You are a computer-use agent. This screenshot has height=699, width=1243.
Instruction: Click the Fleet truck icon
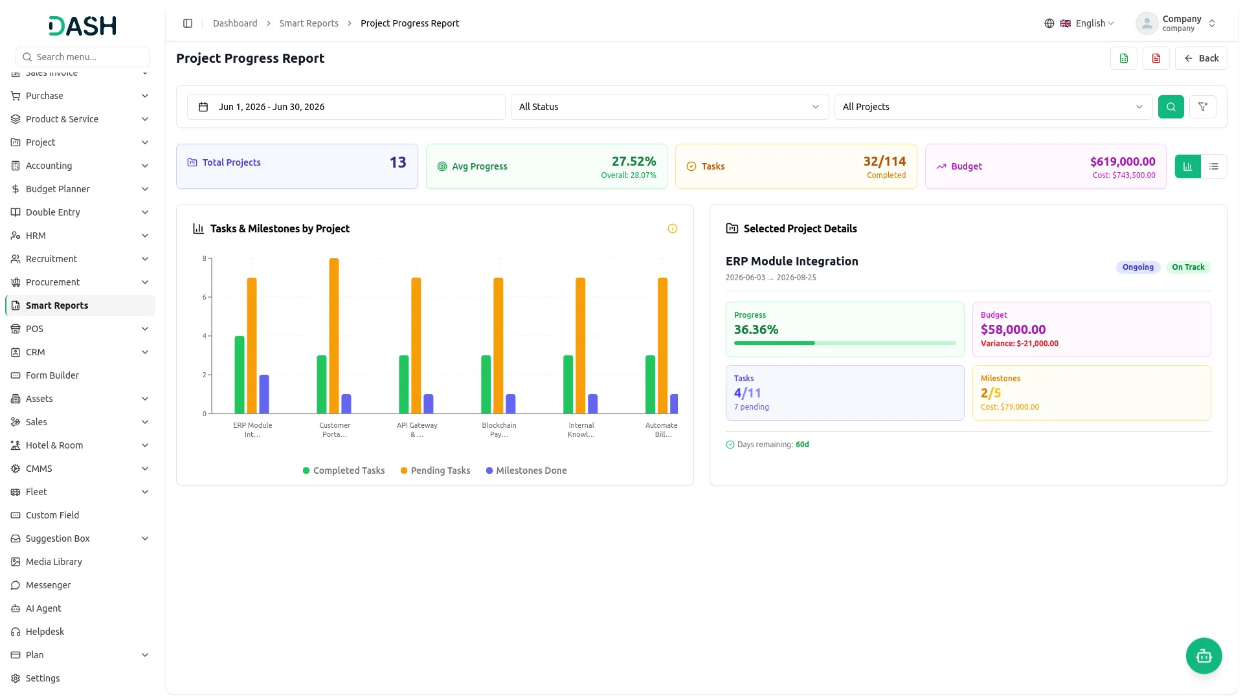point(16,492)
